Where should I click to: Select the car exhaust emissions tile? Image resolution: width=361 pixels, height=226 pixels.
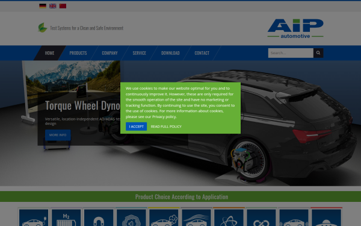(164, 218)
